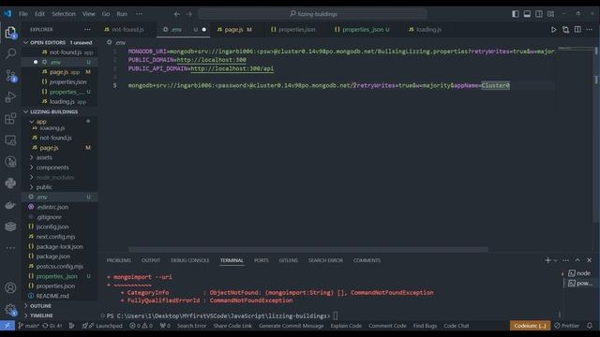
Task: Open Explorer panel more actions ellipsis
Action: click(x=87, y=29)
